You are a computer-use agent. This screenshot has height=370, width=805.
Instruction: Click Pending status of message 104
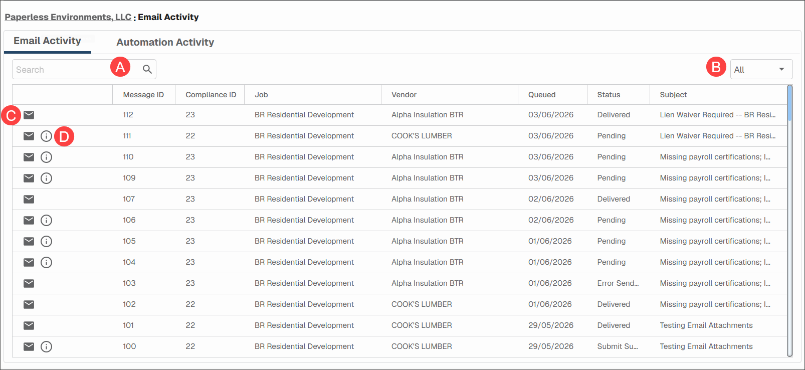coord(612,262)
